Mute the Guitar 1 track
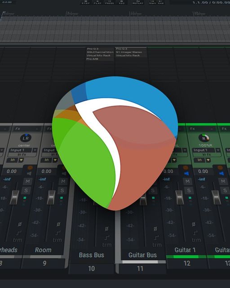230x288 pixels. click(187, 181)
